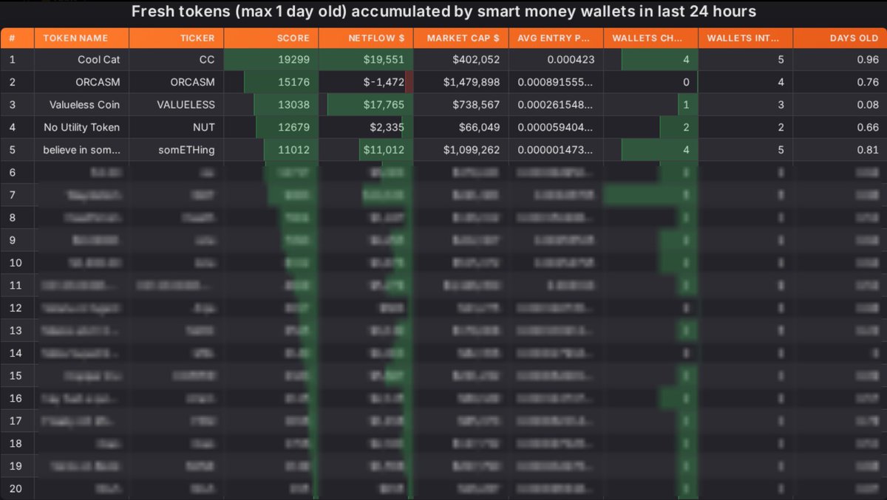Click the market cap value $402,052
887x500 pixels.
coord(475,60)
